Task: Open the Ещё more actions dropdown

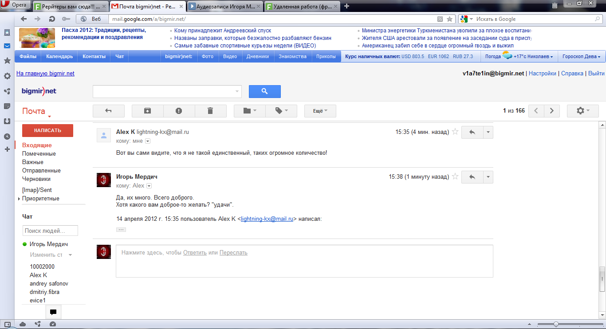Action: (320, 111)
